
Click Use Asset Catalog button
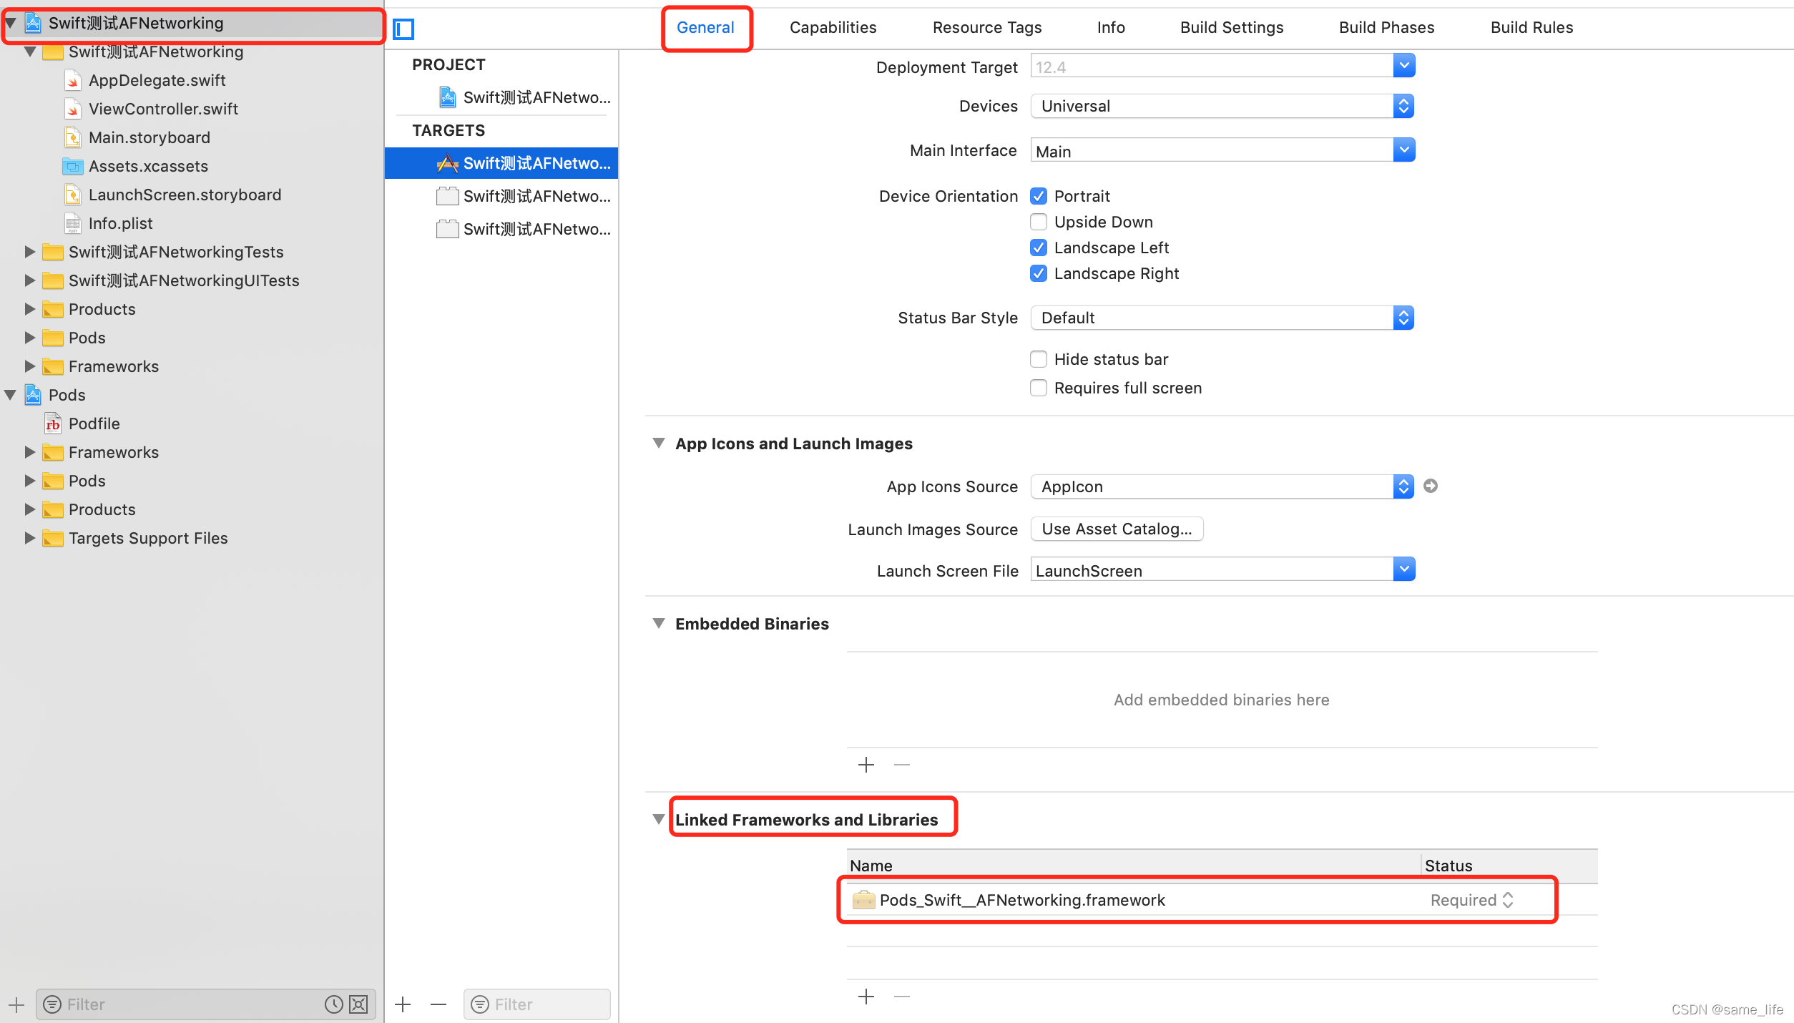pyautogui.click(x=1117, y=529)
